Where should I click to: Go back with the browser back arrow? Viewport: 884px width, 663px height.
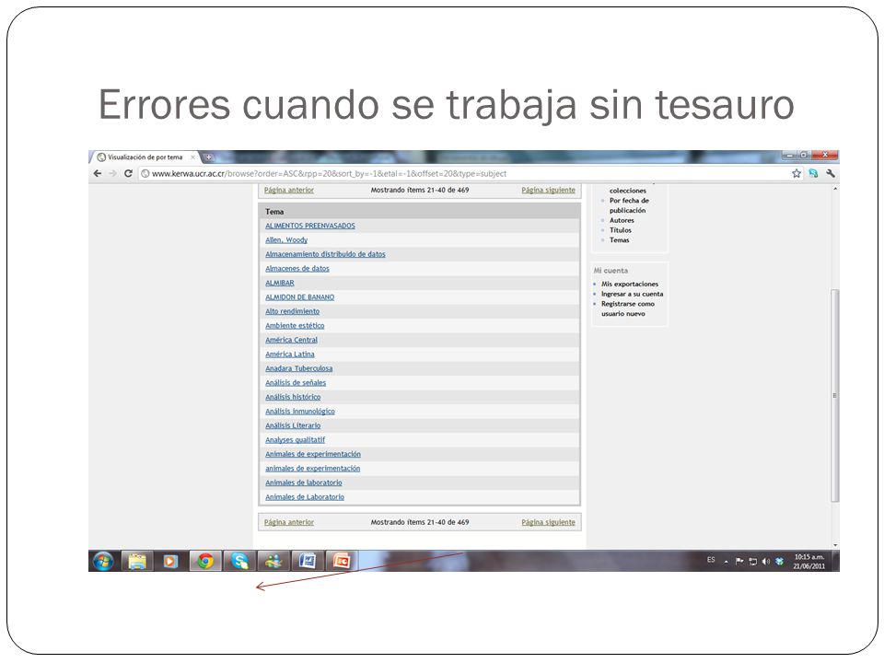(x=98, y=174)
